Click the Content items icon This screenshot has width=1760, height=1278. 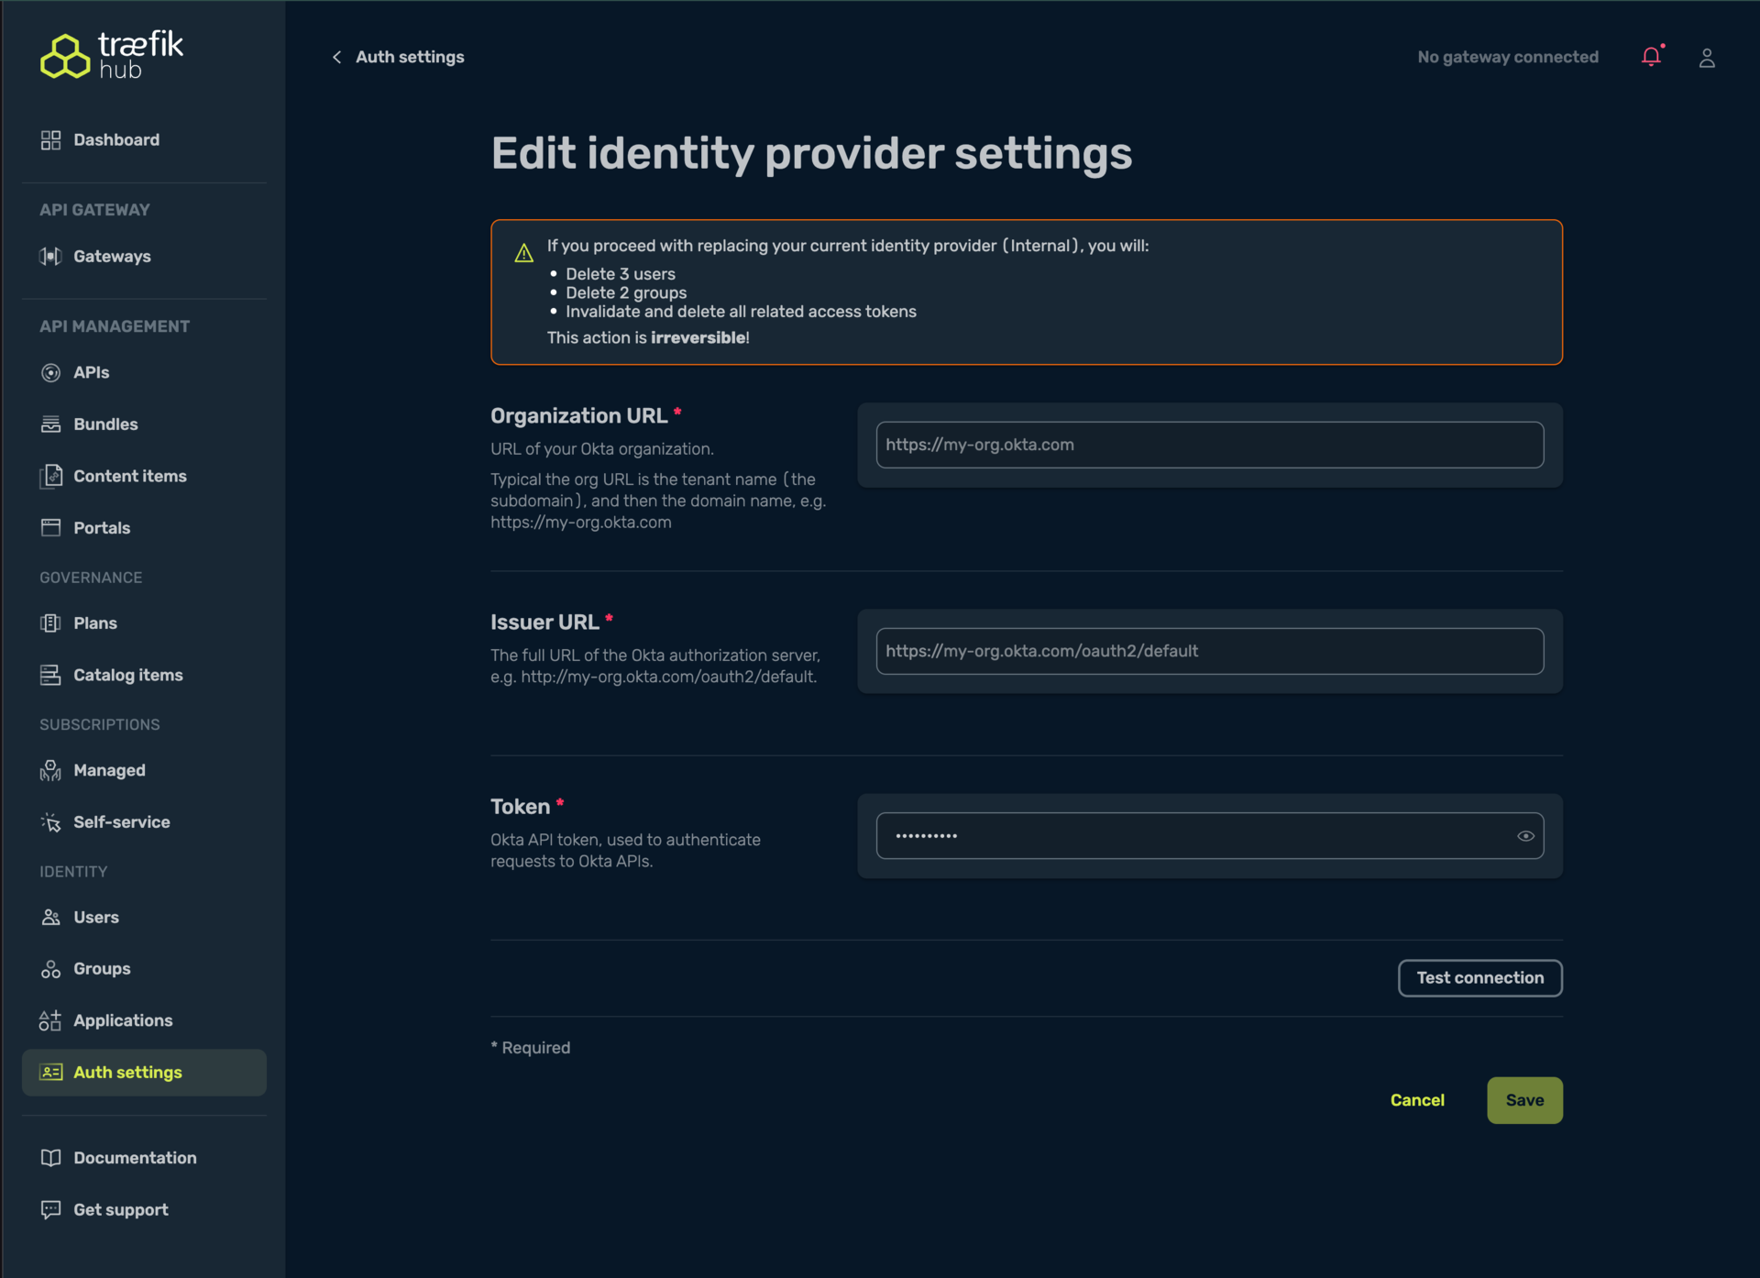(x=50, y=477)
